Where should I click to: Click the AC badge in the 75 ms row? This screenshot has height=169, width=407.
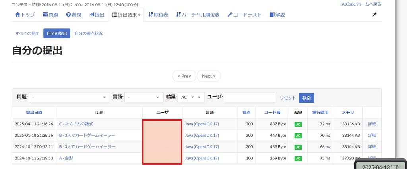click(x=298, y=158)
